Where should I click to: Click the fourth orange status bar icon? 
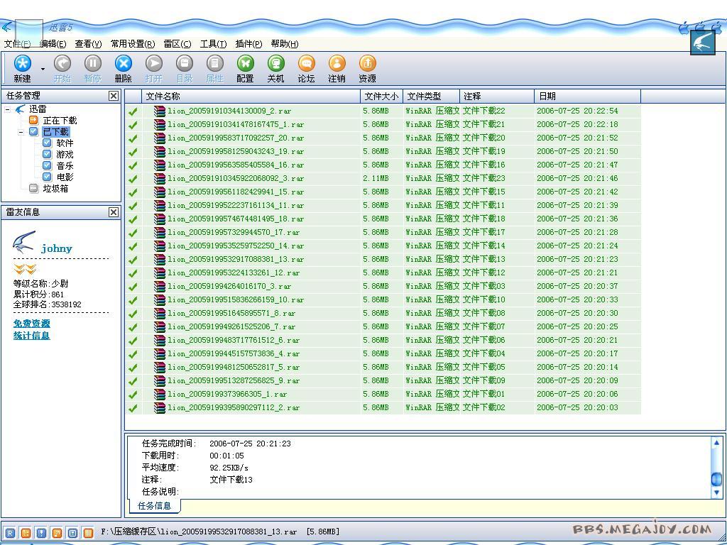click(57, 533)
